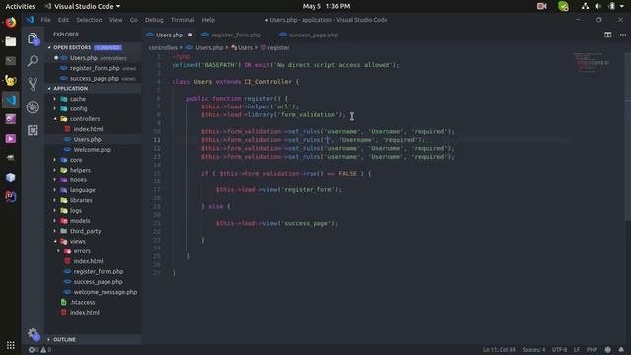Open the 3D cube app in dock
The image size is (631, 355).
tap(11, 177)
